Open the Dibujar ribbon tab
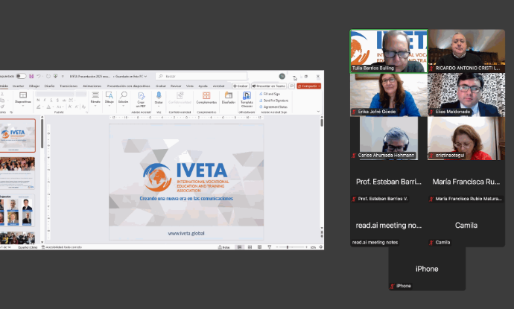Image resolution: width=514 pixels, height=309 pixels. click(x=34, y=86)
